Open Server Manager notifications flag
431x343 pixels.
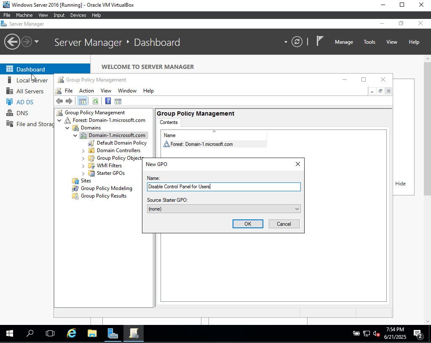pos(319,41)
